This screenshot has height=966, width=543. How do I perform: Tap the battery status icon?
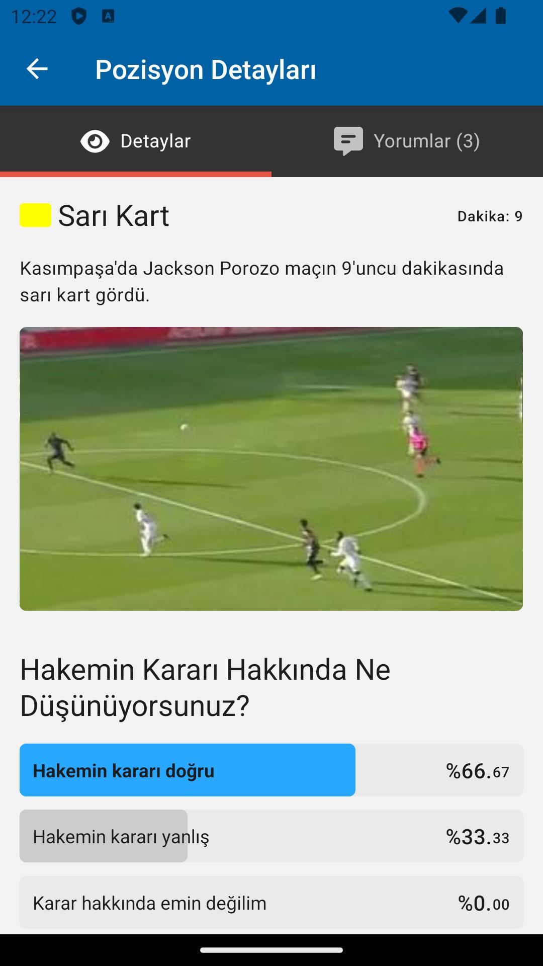pos(501,16)
